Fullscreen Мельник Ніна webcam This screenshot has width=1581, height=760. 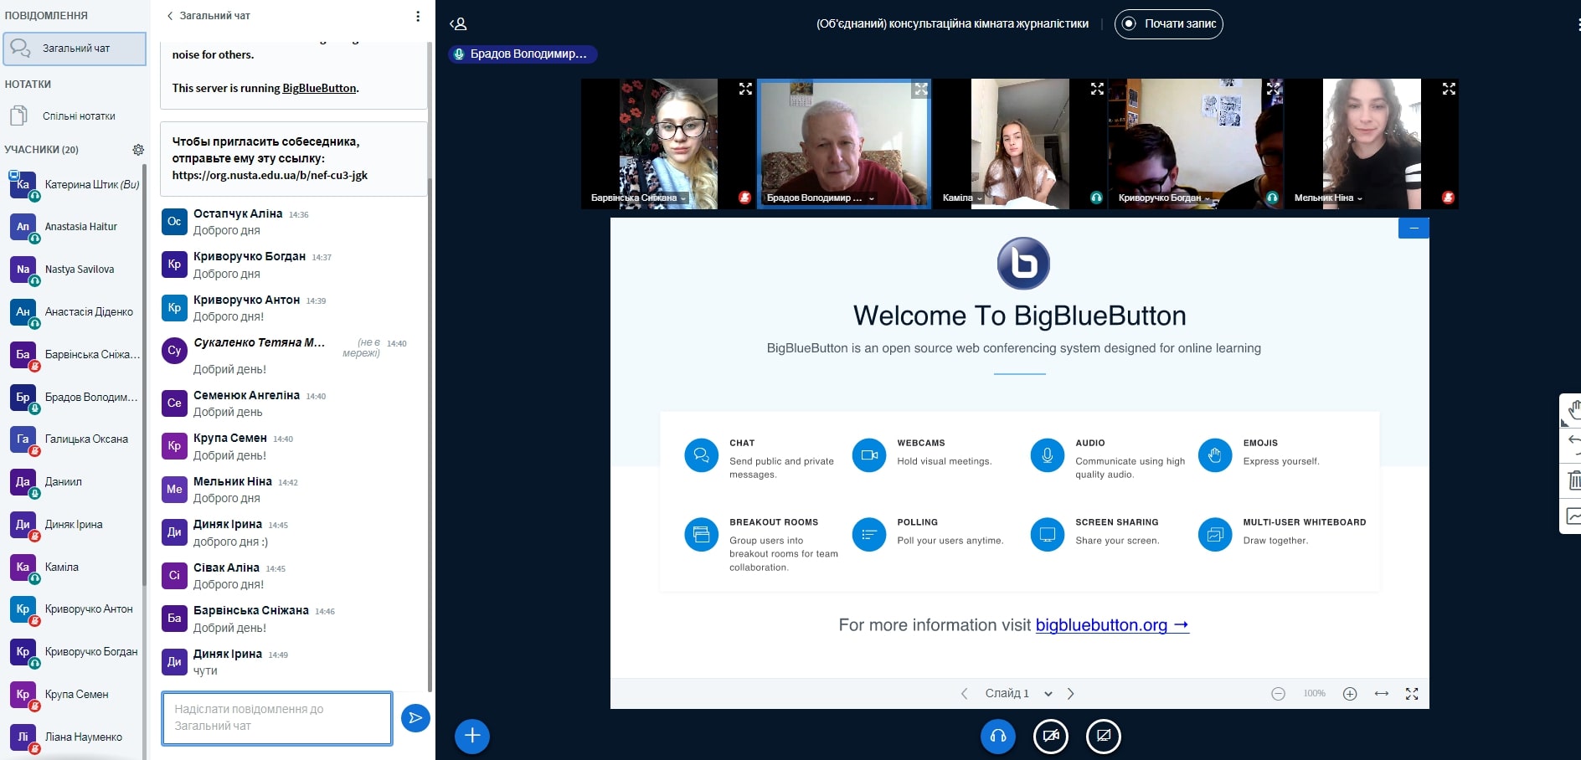pos(1449,89)
